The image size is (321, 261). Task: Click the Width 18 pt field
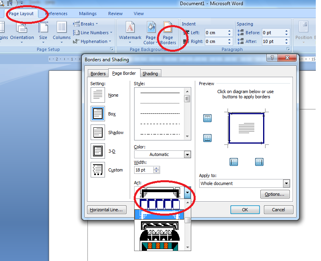click(x=144, y=170)
